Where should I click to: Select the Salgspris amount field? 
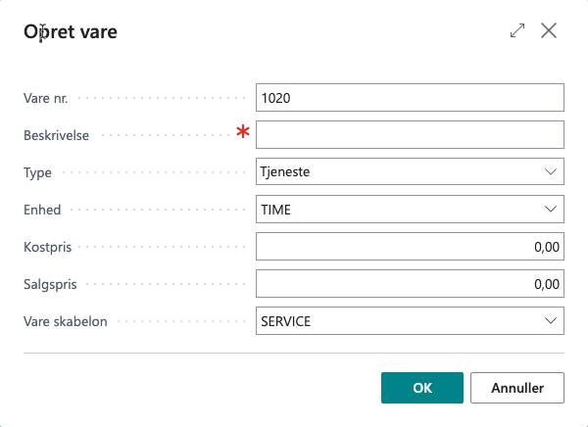[x=410, y=284]
